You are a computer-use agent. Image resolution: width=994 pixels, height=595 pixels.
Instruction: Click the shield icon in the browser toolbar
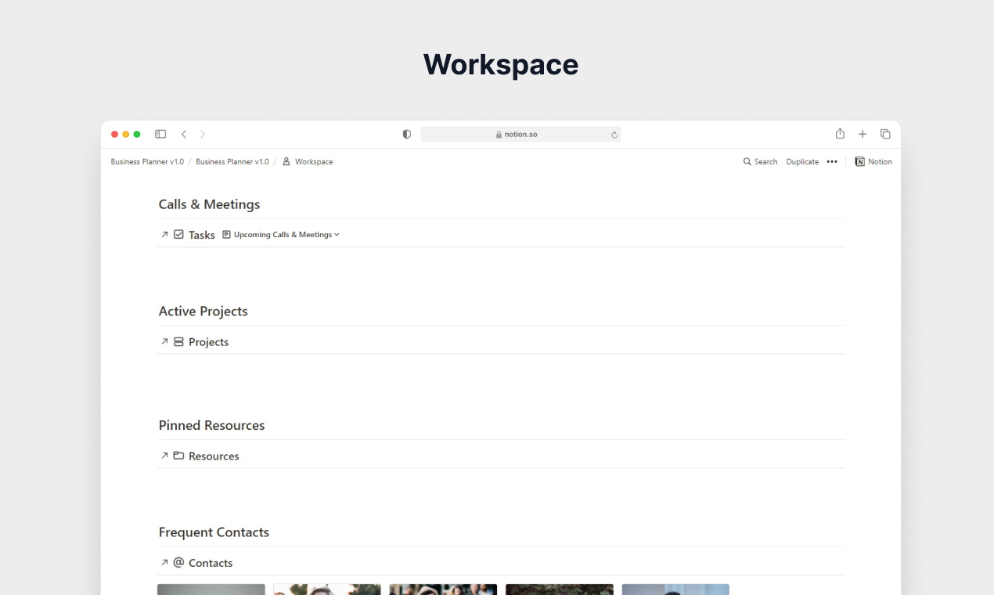(406, 134)
